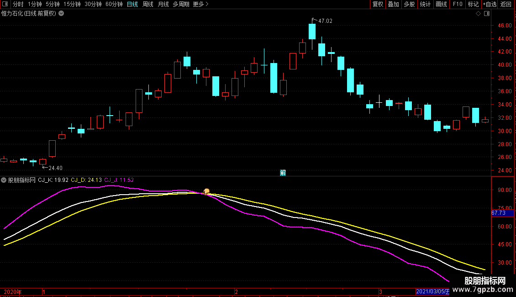This screenshot has width=516, height=297.
Task: Click the 28.00 price axis label
Action: 505,144
